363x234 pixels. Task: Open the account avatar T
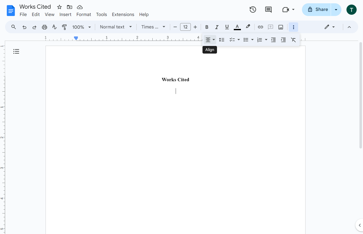pos(352,10)
